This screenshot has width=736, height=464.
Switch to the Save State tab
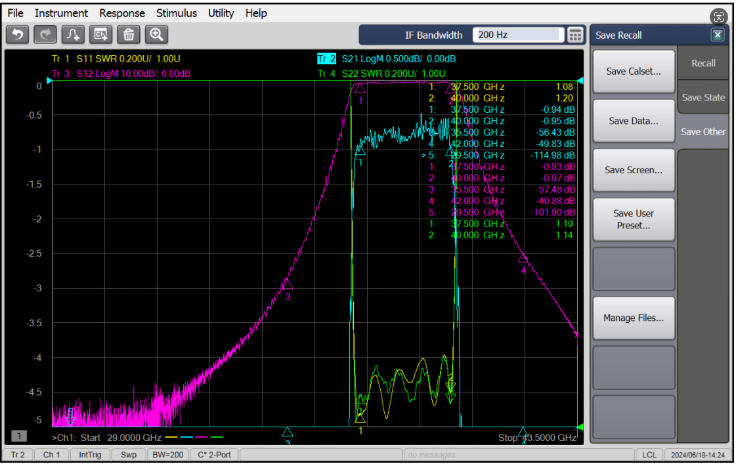click(703, 98)
